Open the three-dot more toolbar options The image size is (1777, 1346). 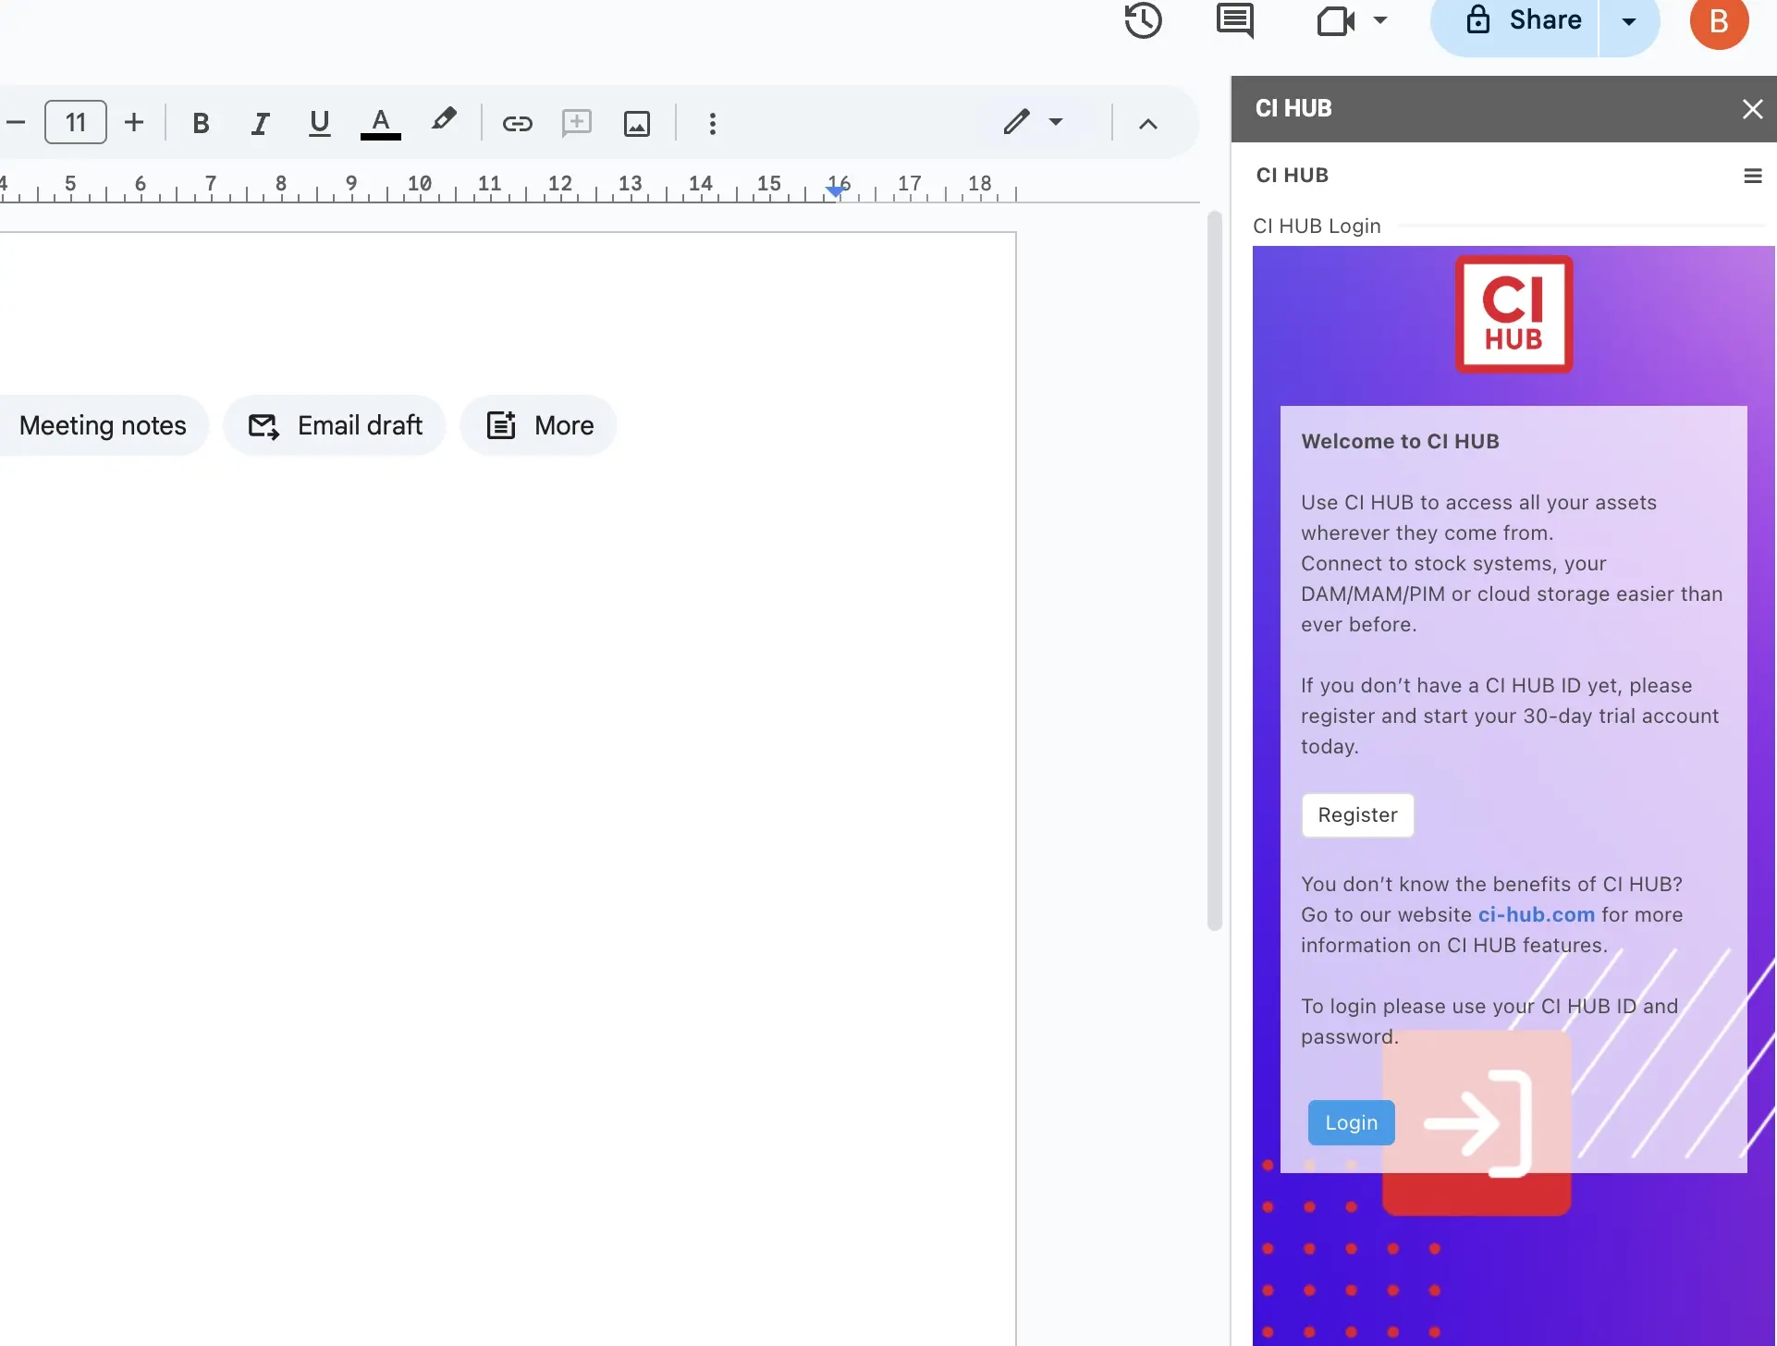point(712,123)
